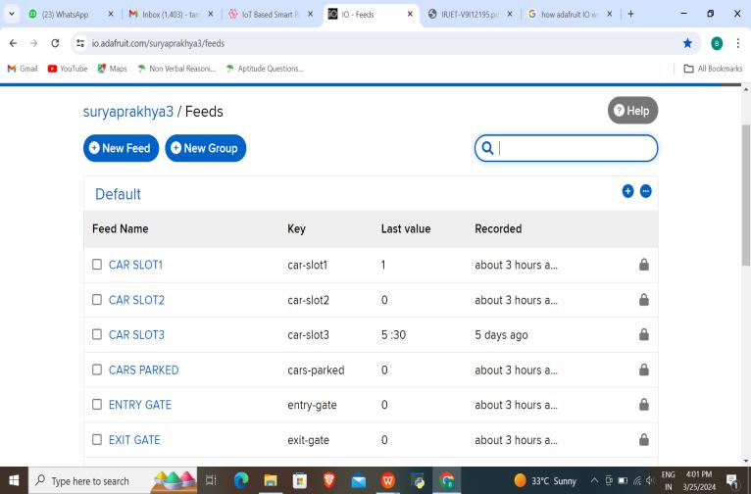Click the New Group button
Viewport: 751px width, 494px height.
[206, 148]
